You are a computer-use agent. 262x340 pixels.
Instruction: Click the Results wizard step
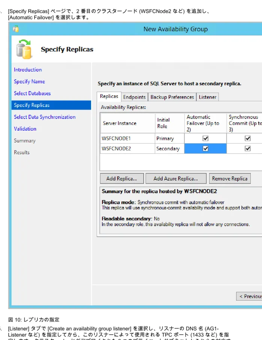22,152
